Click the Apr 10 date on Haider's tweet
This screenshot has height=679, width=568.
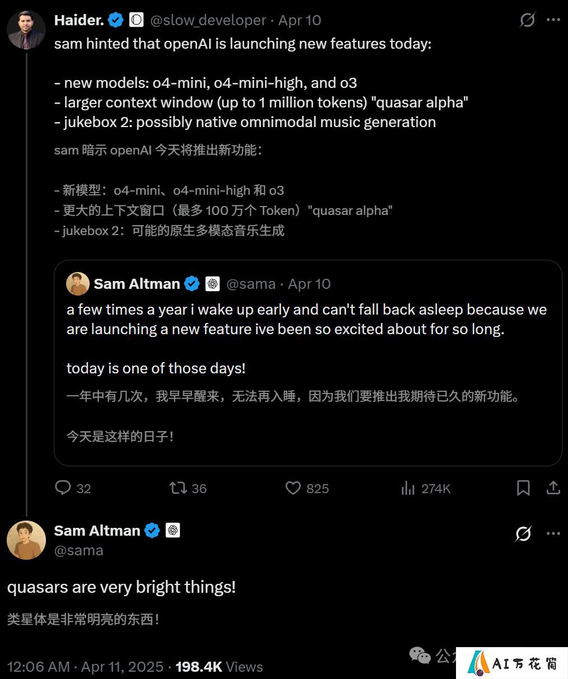point(300,21)
